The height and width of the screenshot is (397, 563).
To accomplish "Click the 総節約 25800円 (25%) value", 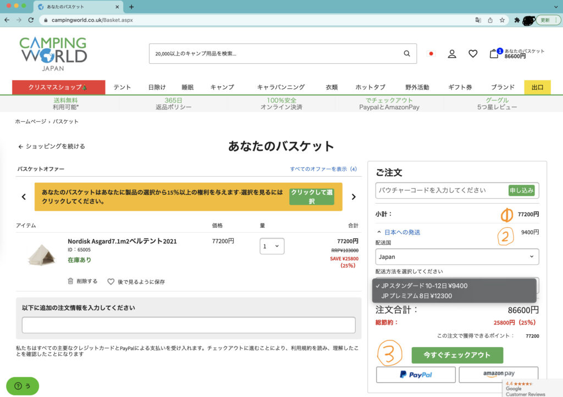I will (x=515, y=322).
